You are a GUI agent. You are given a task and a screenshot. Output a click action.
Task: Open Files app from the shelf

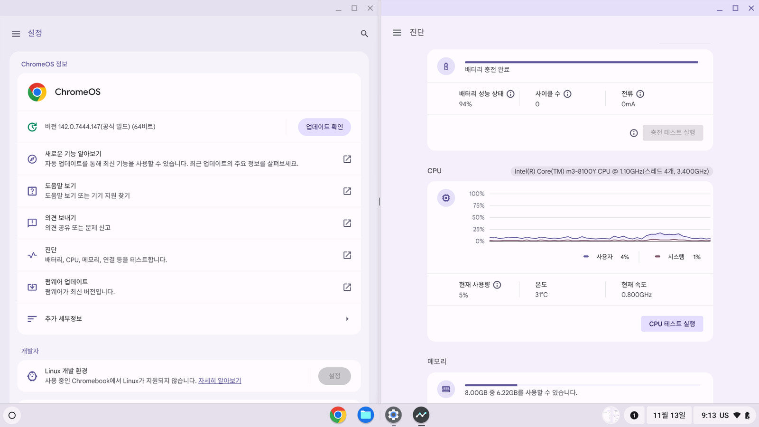[x=366, y=415]
